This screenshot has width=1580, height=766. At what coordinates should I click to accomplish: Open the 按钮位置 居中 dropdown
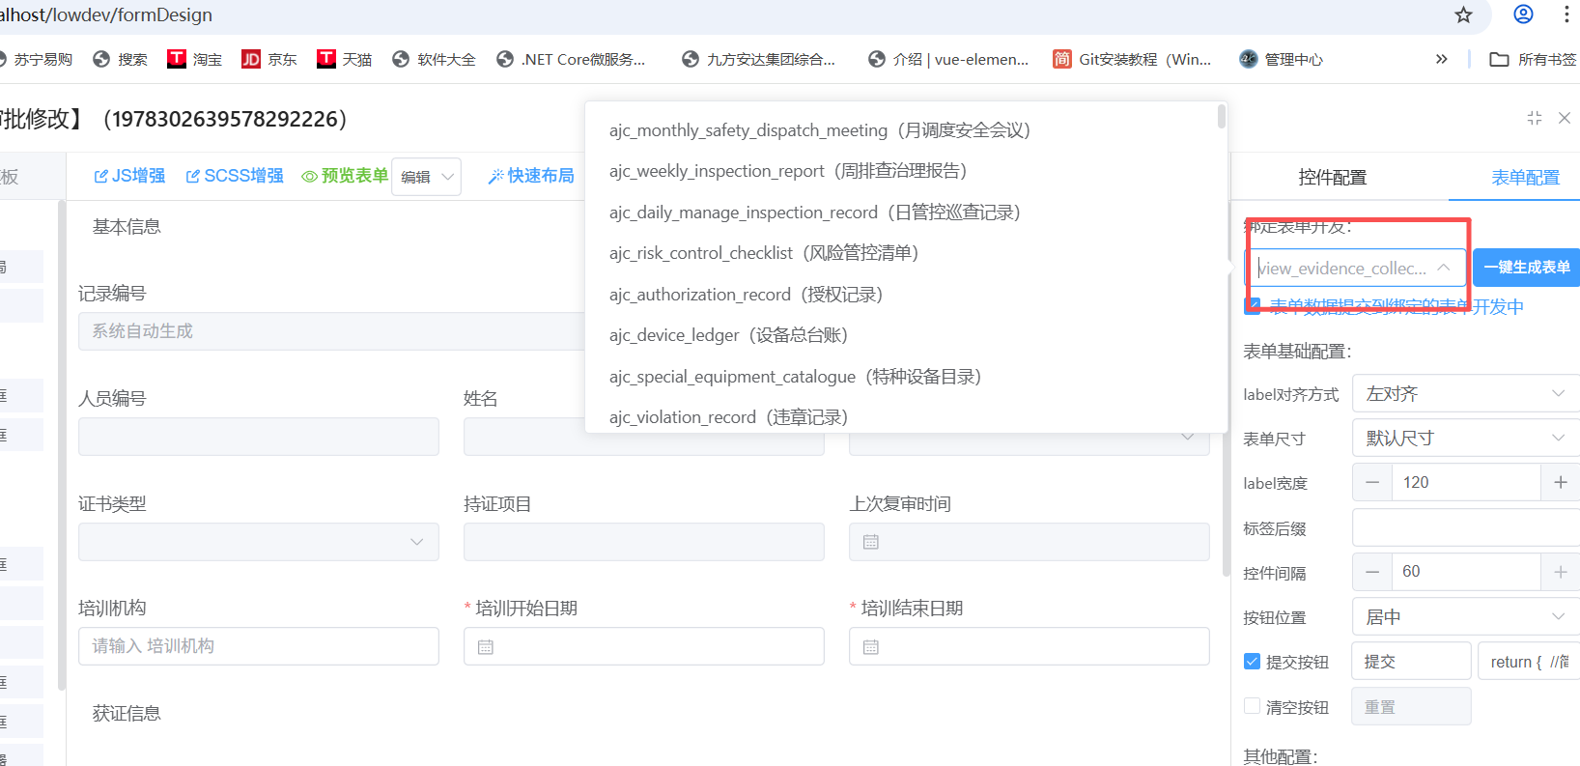pyautogui.click(x=1464, y=617)
